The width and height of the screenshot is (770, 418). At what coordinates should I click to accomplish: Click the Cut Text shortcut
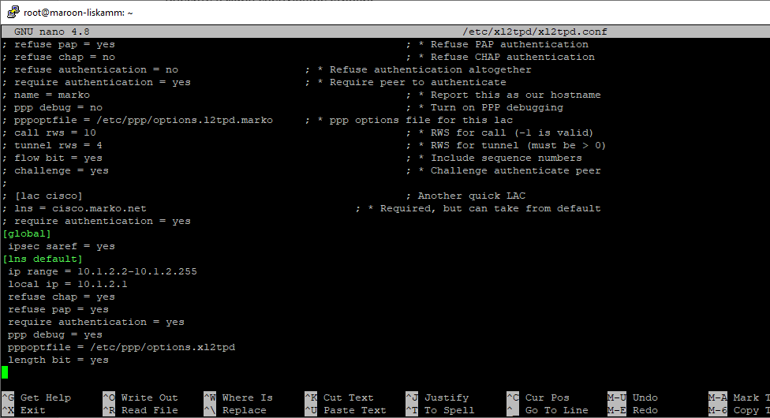[339, 397]
